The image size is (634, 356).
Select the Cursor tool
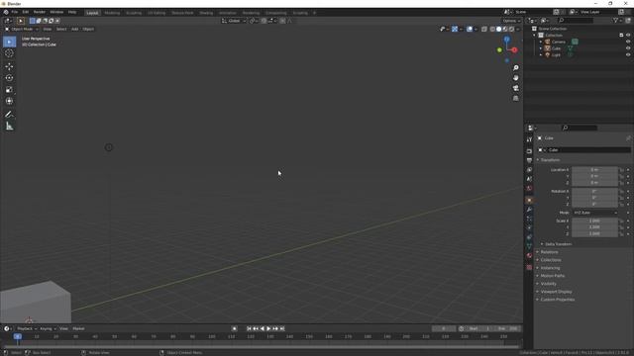click(x=9, y=53)
